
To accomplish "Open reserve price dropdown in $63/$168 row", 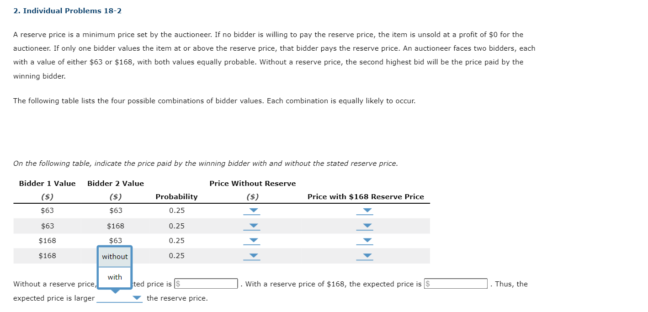I will (x=364, y=226).
